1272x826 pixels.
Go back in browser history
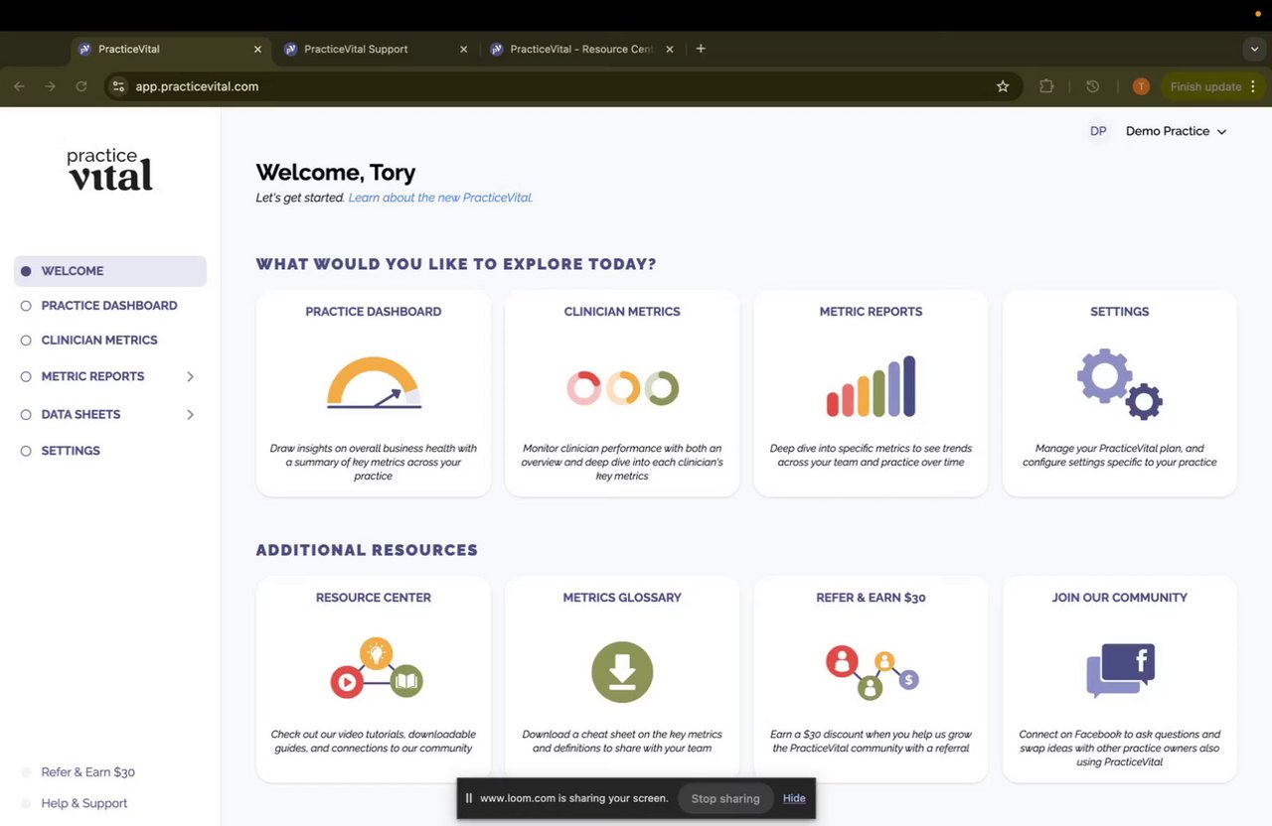coord(20,86)
